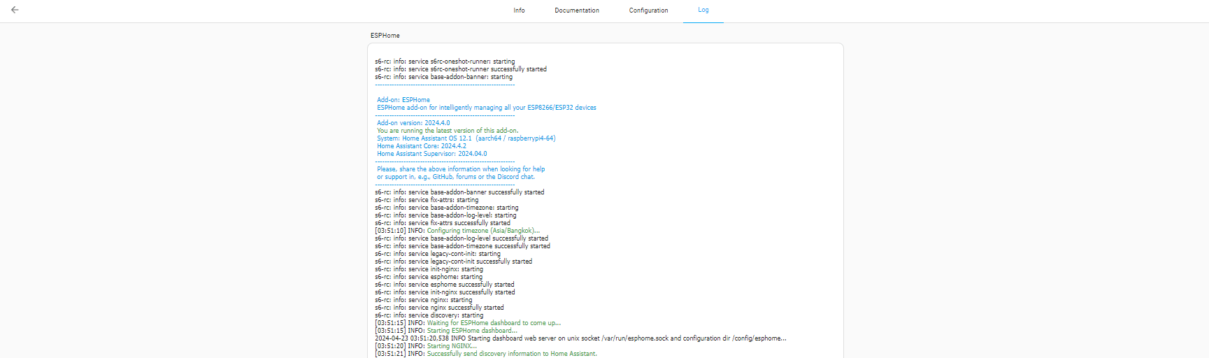Click the 'Configuring timezone (Asia/Bangkok)' log entry
This screenshot has width=1209, height=358.
457,231
